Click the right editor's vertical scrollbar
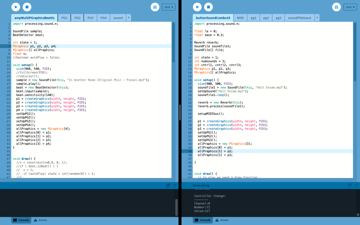The image size is (360, 225). click(355, 42)
